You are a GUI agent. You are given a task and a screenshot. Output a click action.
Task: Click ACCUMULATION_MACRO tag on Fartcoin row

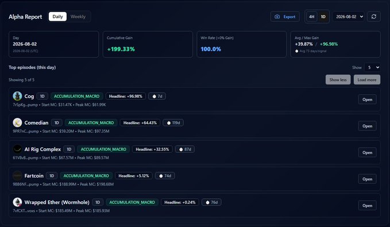point(86,176)
